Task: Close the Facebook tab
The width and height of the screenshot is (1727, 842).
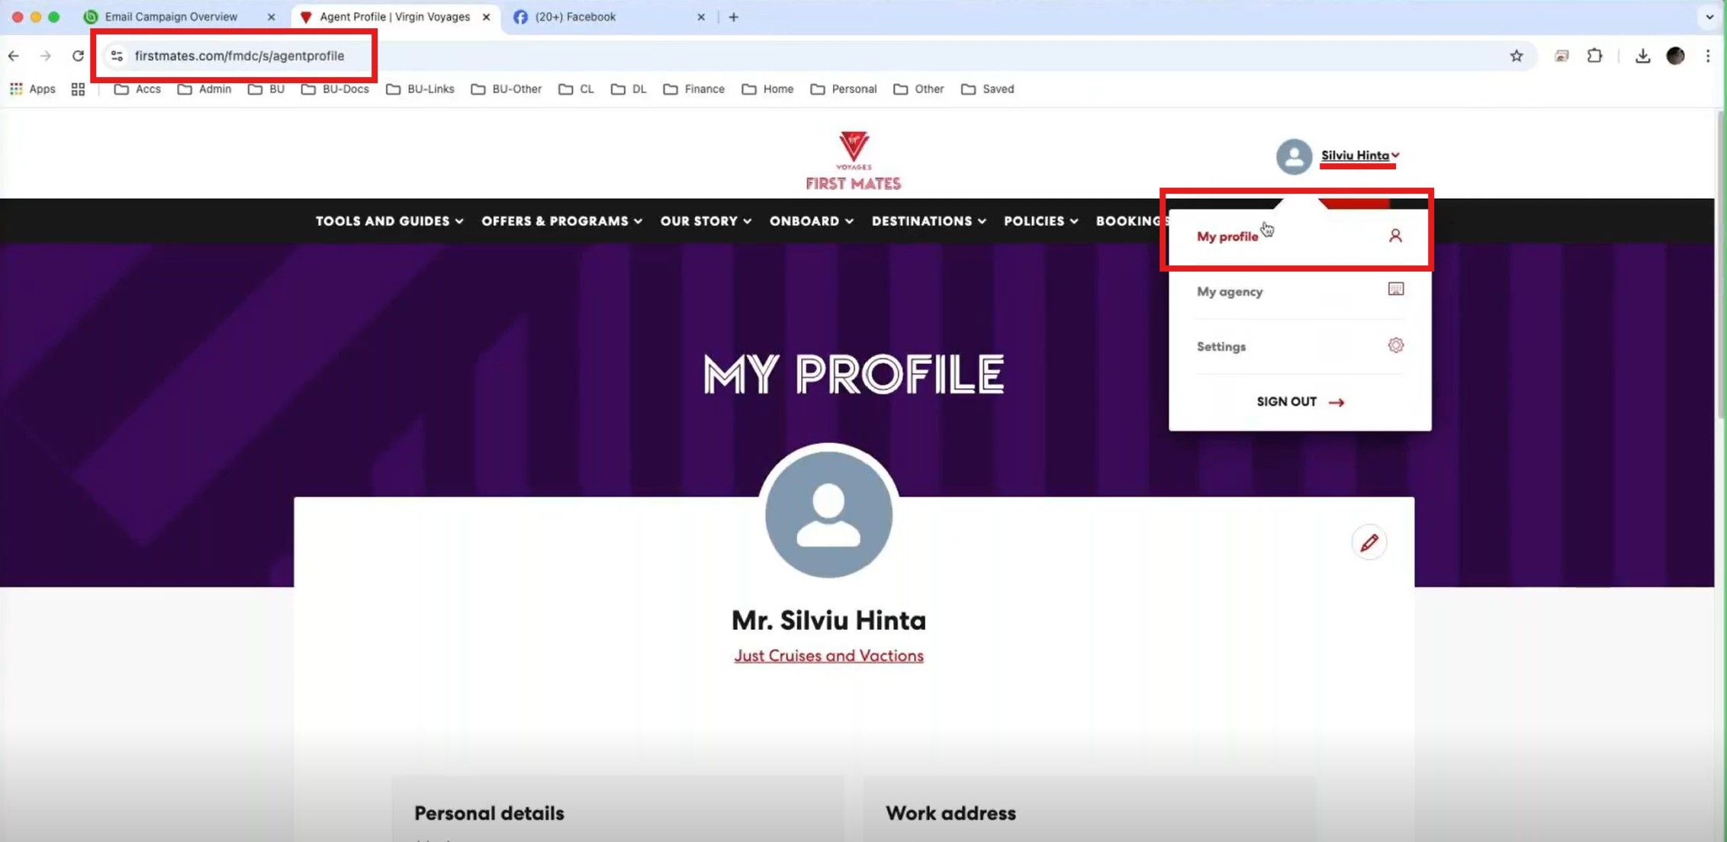Action: (x=701, y=17)
